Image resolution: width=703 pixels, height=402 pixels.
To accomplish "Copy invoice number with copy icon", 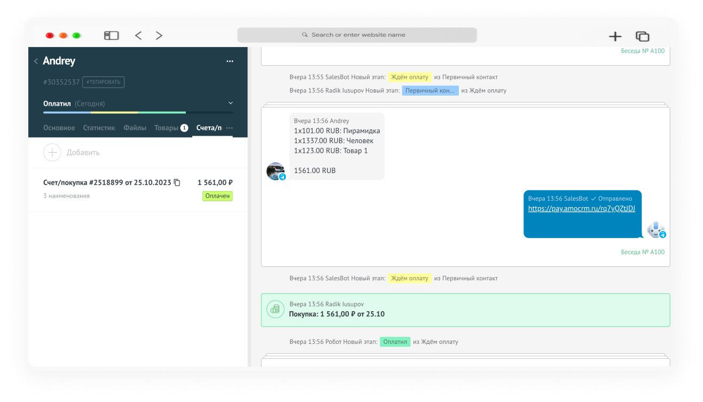I will [177, 183].
